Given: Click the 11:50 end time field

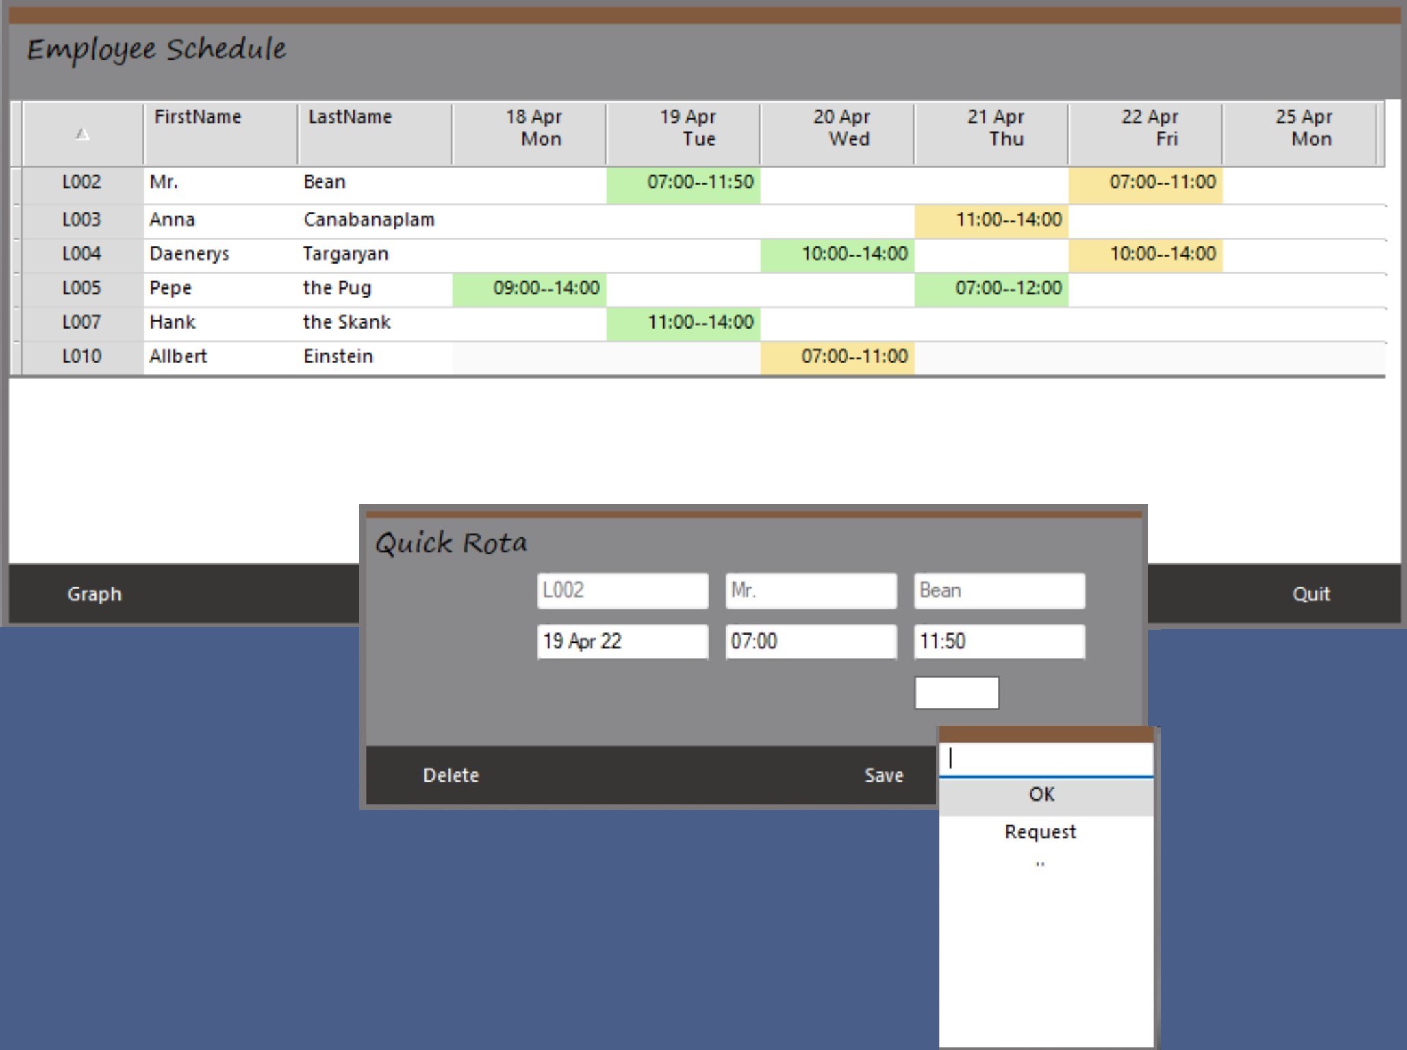Looking at the screenshot, I should 998,641.
